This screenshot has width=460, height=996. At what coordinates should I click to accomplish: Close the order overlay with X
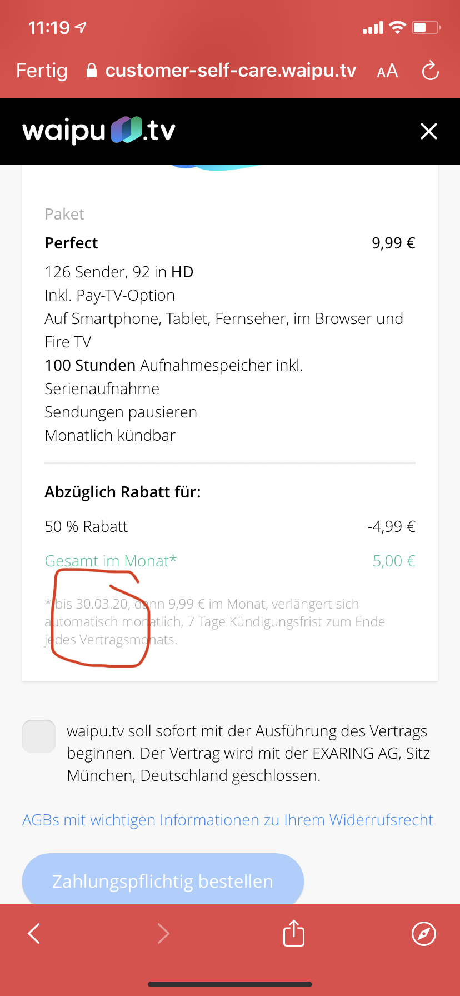[x=429, y=131]
